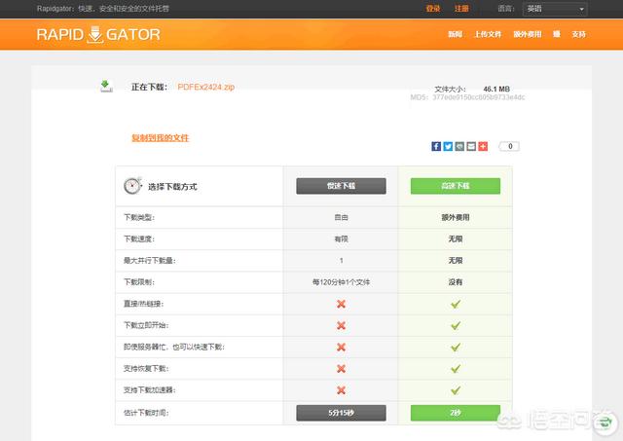Viewport: 623px width, 441px height.
Task: Click the 注册 register link
Action: 461,9
